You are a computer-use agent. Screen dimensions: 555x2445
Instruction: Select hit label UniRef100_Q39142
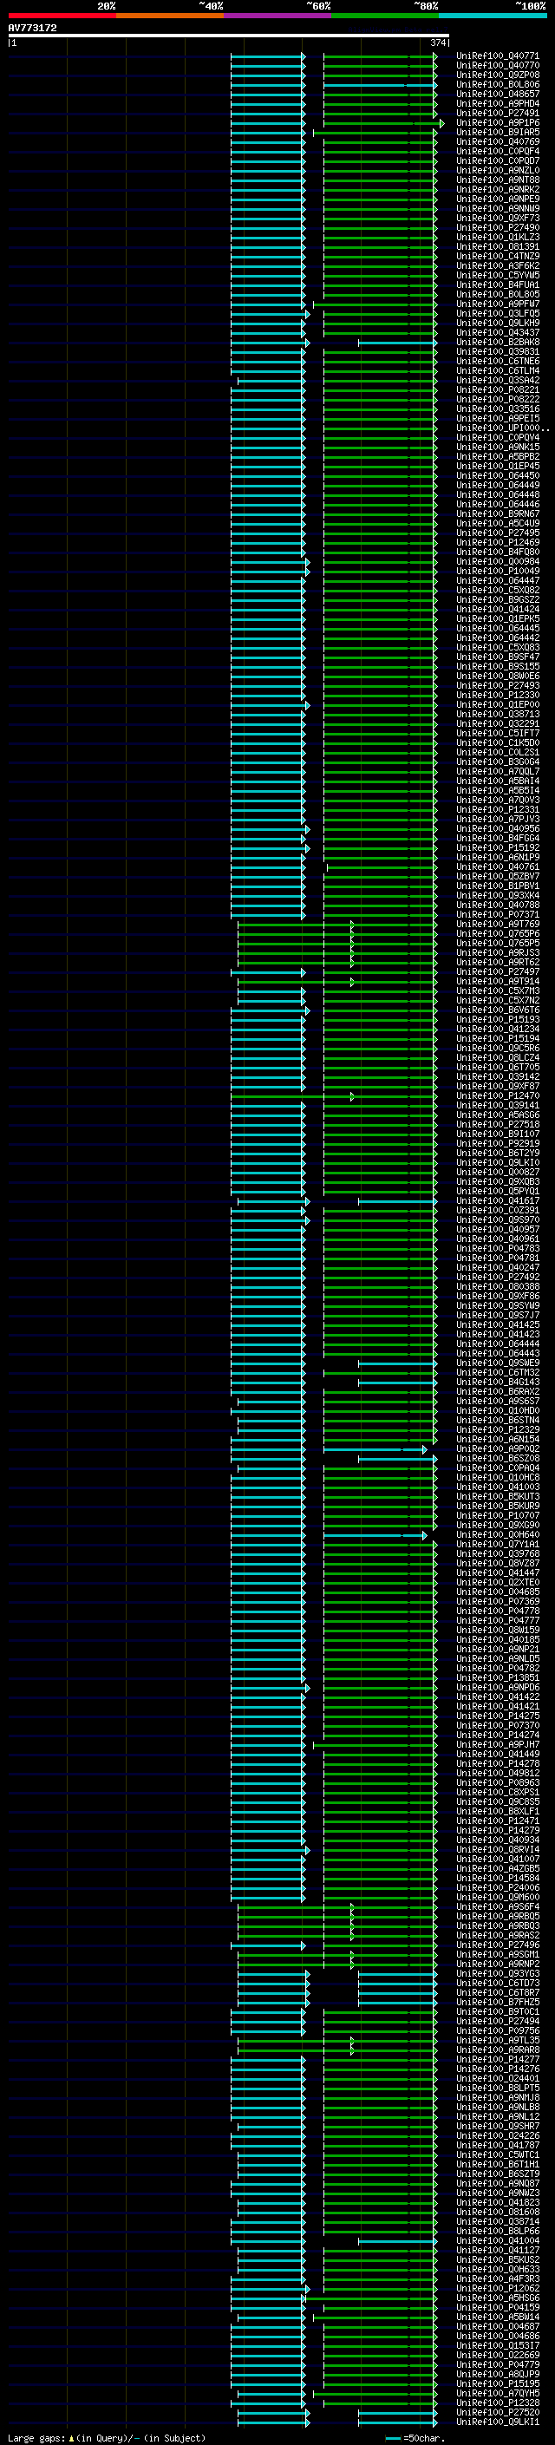pos(497,1076)
